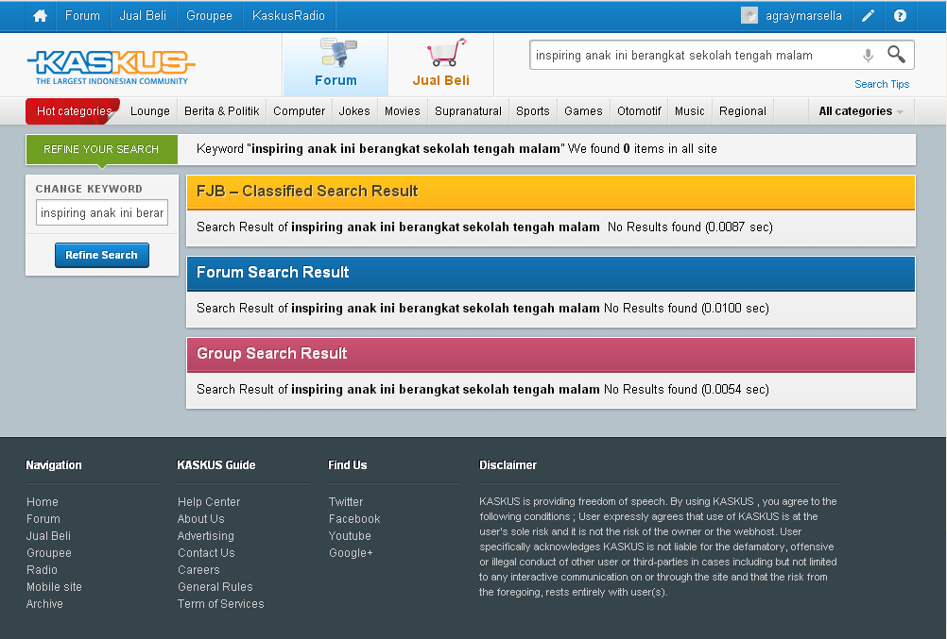Open Home link in footer Navigation

tap(43, 501)
